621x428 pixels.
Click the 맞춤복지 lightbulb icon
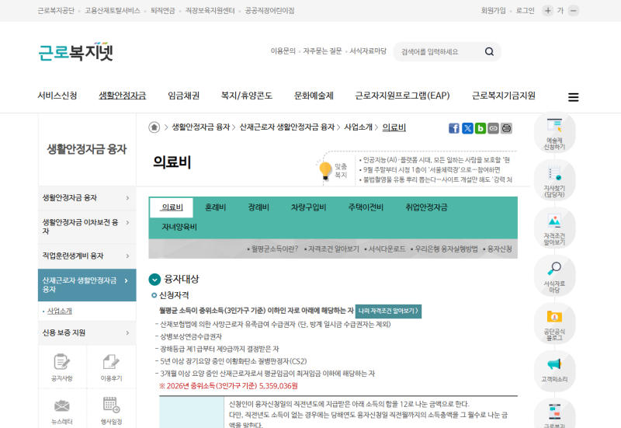[x=325, y=171]
